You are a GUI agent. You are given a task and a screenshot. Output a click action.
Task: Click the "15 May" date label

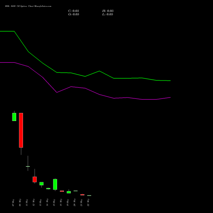coord(54,202)
